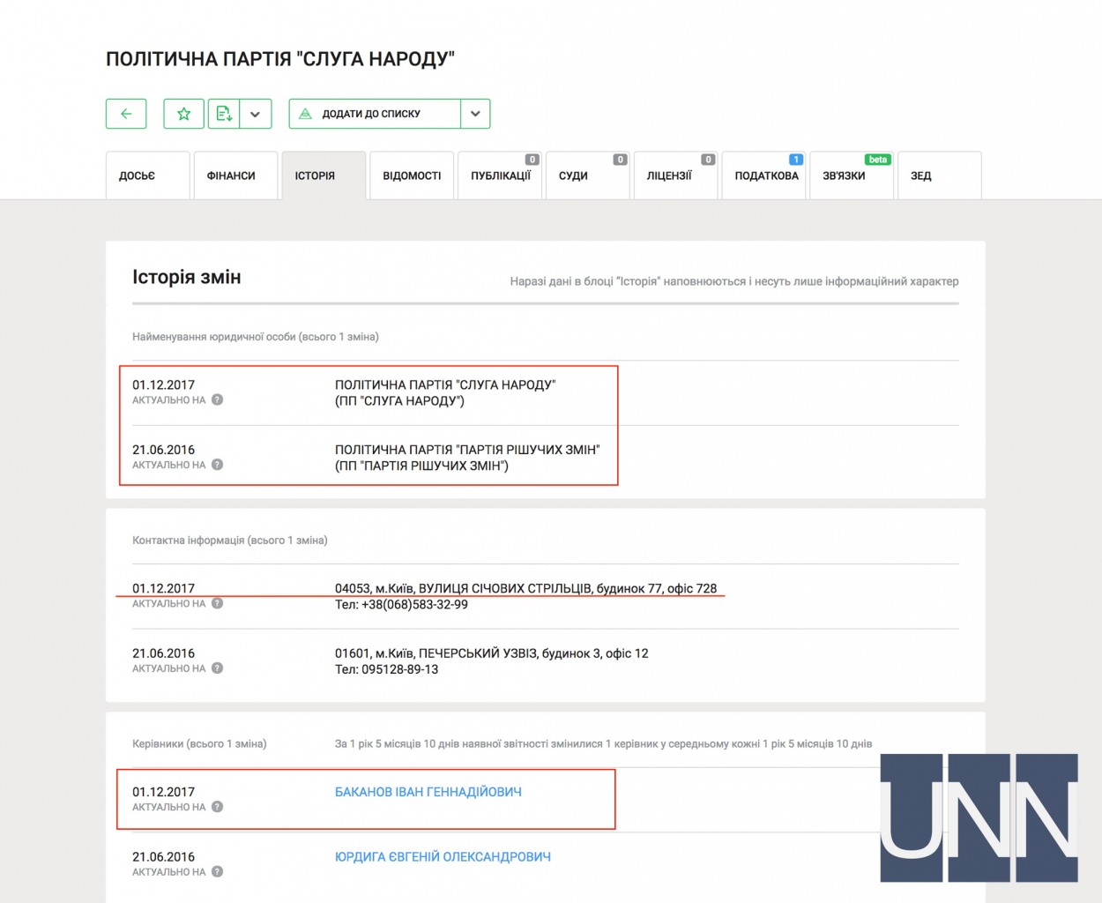Open the Суди tab
This screenshot has width=1102, height=903.
(x=587, y=175)
